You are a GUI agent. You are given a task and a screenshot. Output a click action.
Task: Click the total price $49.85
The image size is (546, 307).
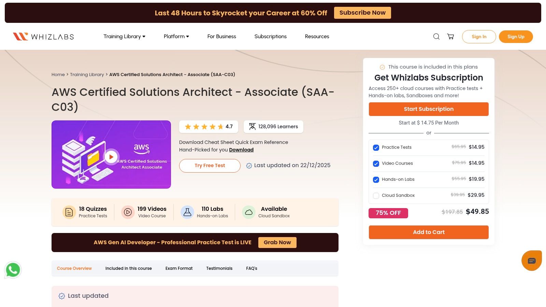(x=477, y=212)
